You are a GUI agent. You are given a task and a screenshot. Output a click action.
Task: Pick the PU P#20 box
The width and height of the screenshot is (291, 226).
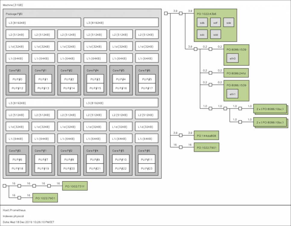(69, 168)
